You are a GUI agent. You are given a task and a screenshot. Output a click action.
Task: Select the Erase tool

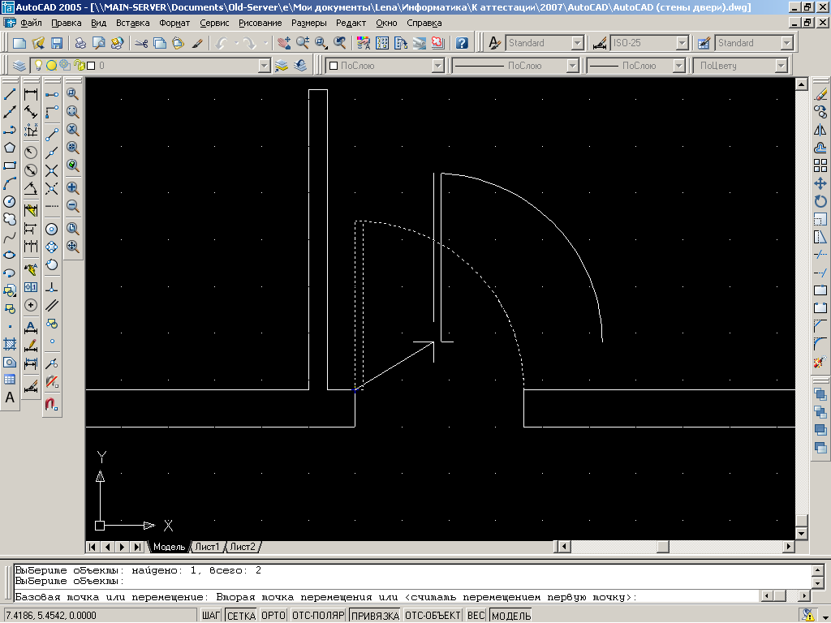point(820,94)
